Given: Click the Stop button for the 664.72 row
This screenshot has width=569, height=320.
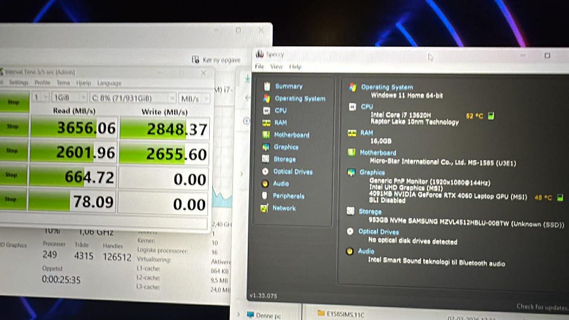Looking at the screenshot, I should 12,175.
